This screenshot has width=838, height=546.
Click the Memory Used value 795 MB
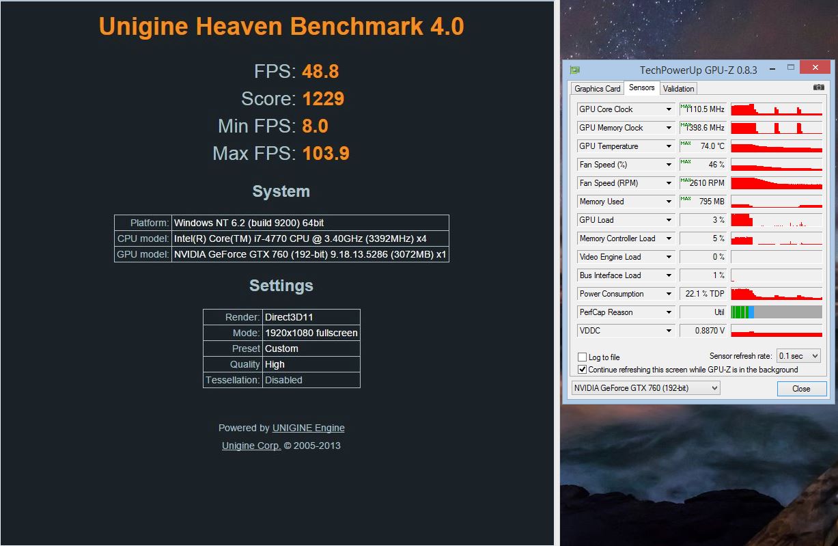pos(703,202)
